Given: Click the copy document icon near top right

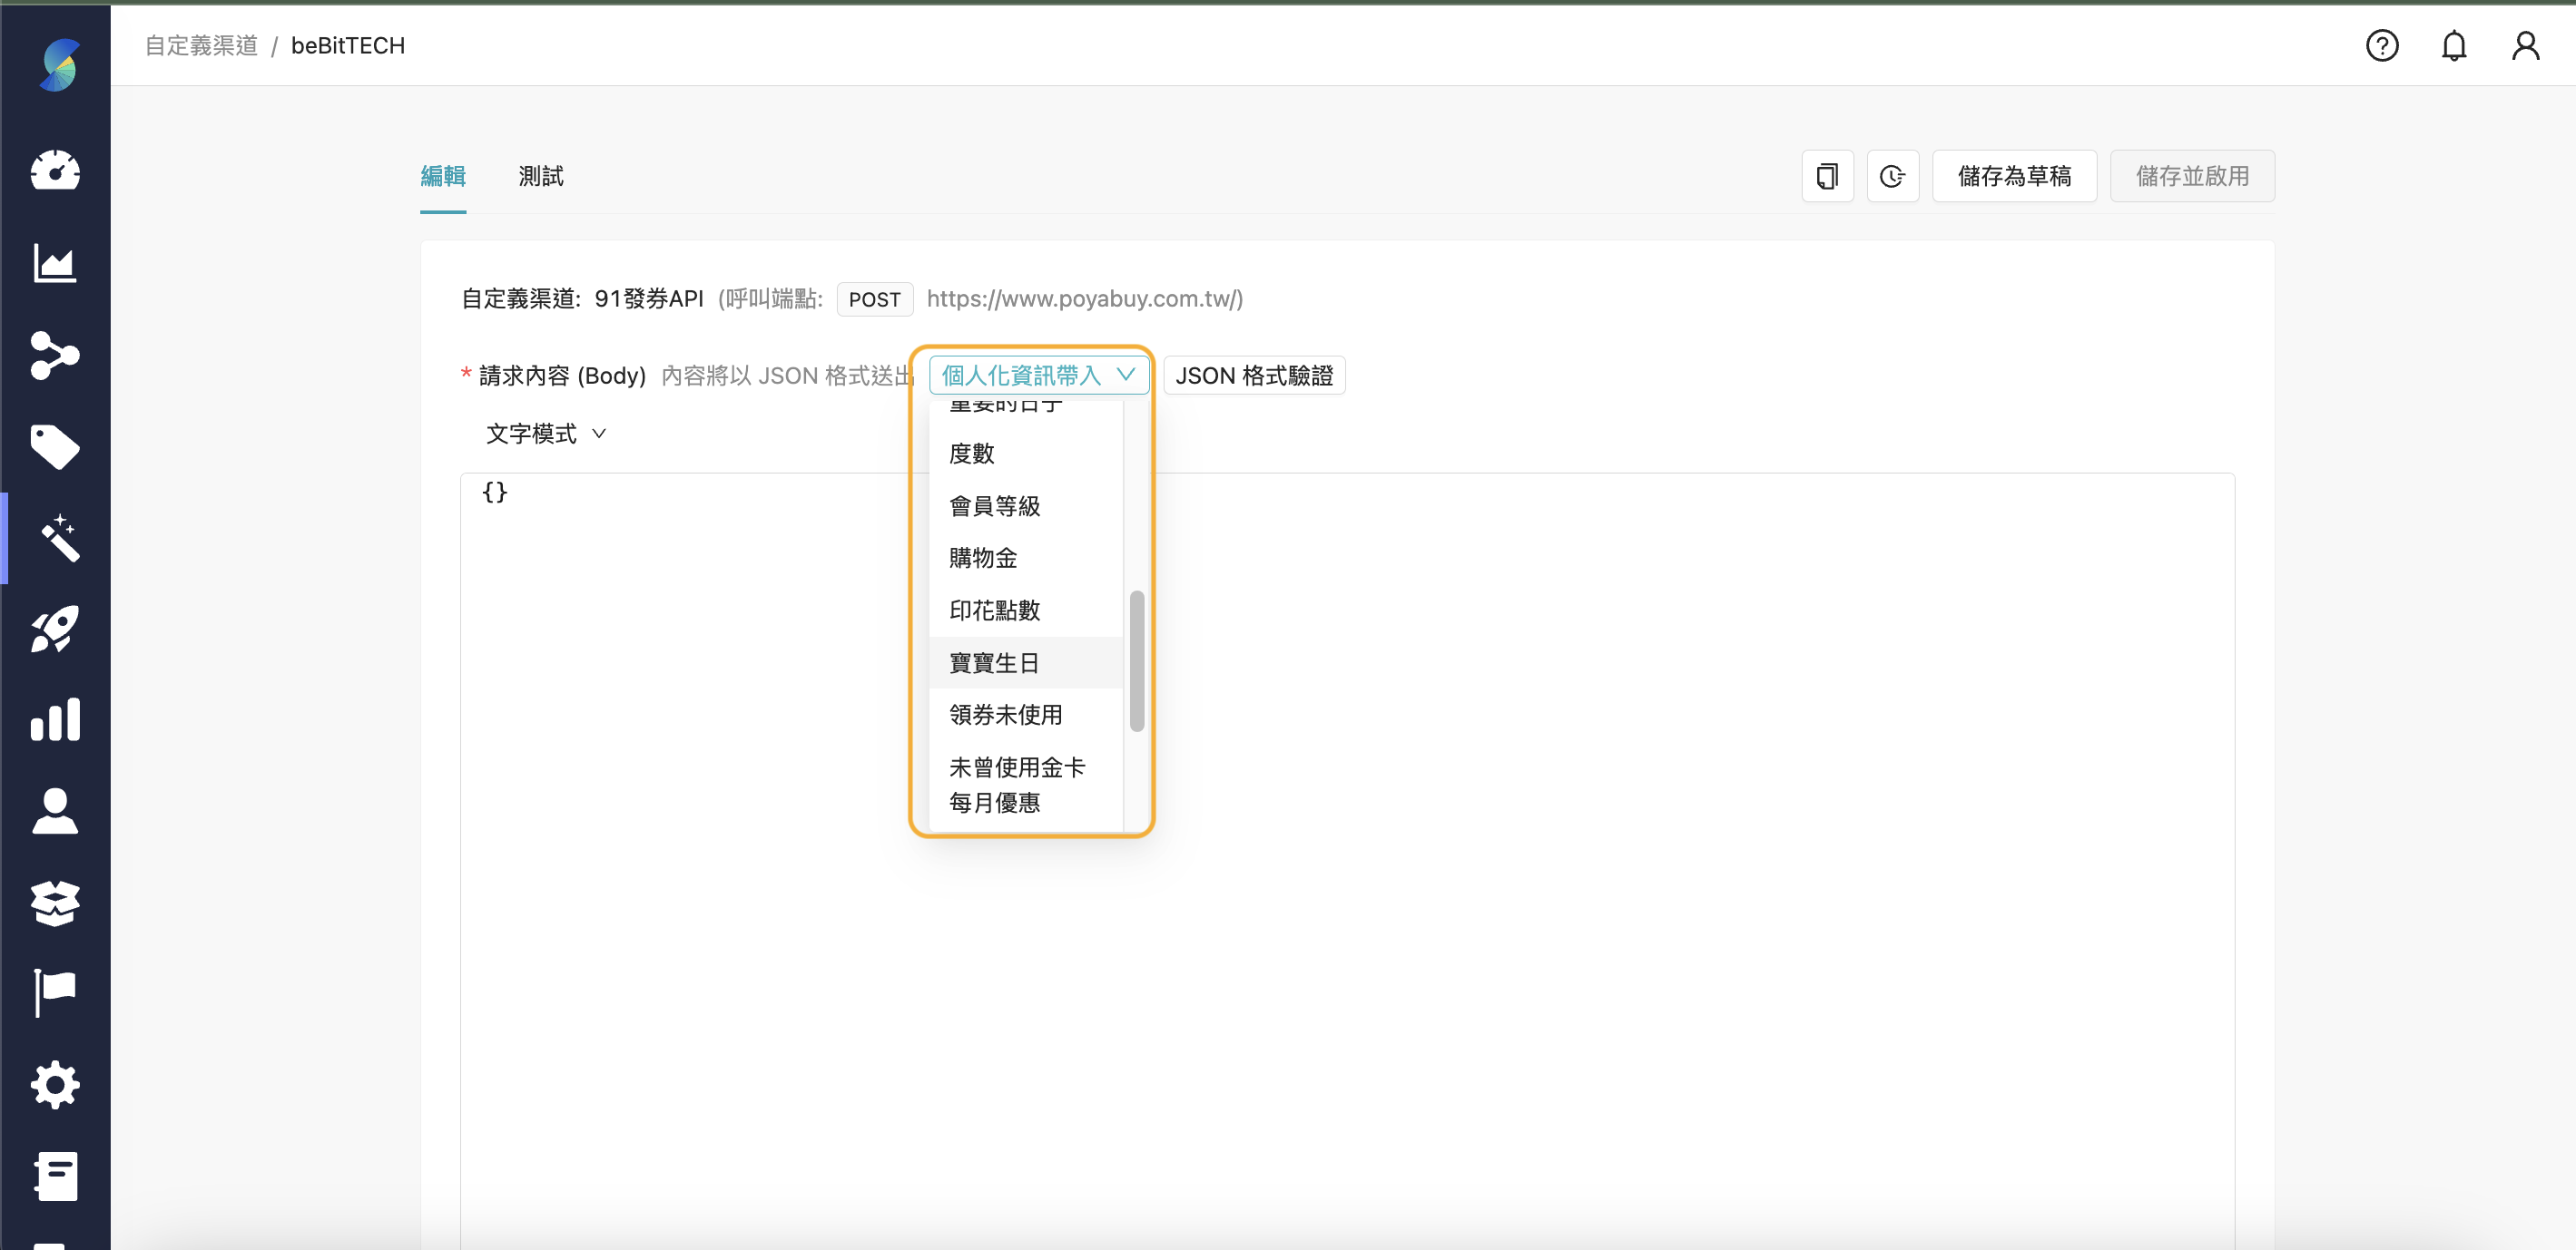Looking at the screenshot, I should click(1827, 176).
